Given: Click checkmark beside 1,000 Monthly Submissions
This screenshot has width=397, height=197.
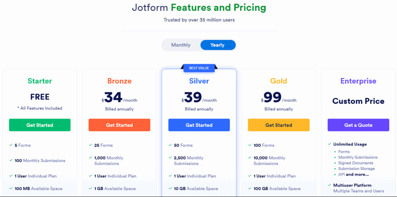Looking at the screenshot, I should tap(90, 158).
